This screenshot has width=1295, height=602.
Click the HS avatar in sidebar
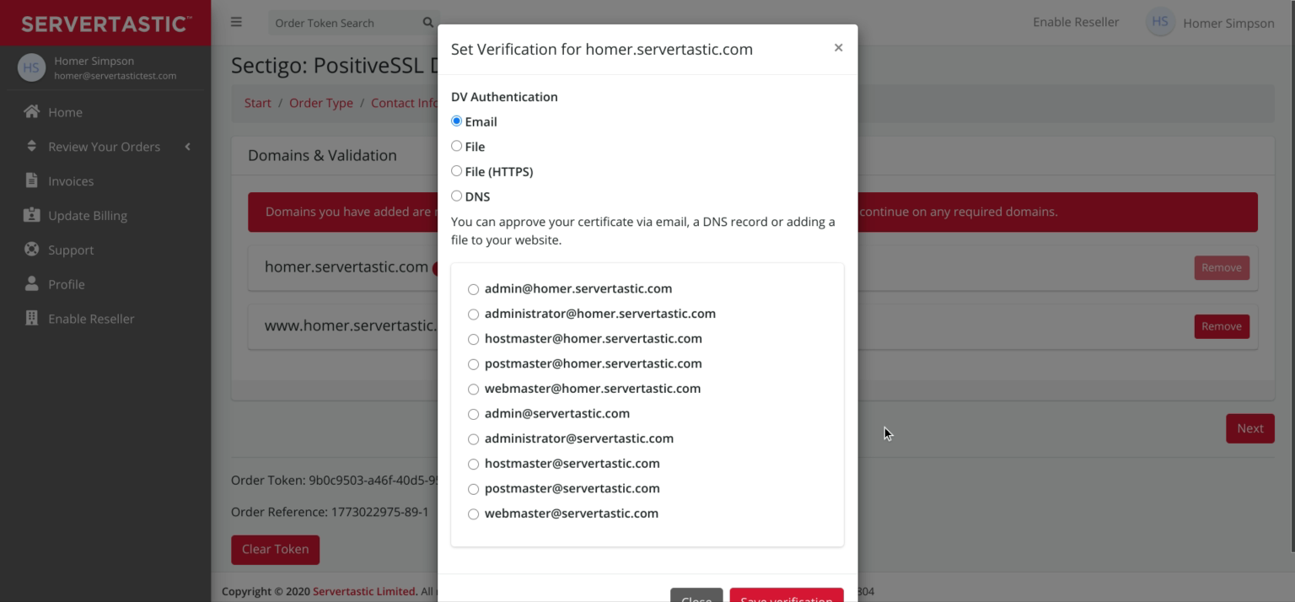pos(31,67)
